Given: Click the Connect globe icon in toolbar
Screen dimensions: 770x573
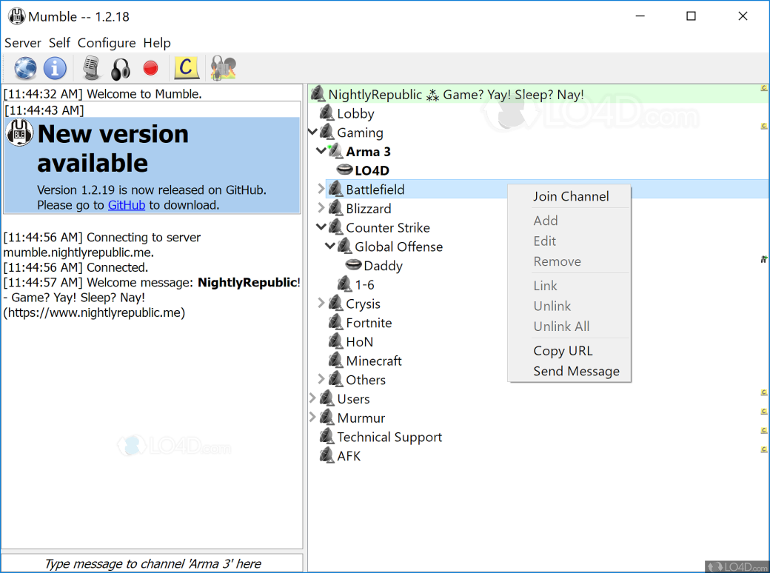Looking at the screenshot, I should (x=25, y=68).
